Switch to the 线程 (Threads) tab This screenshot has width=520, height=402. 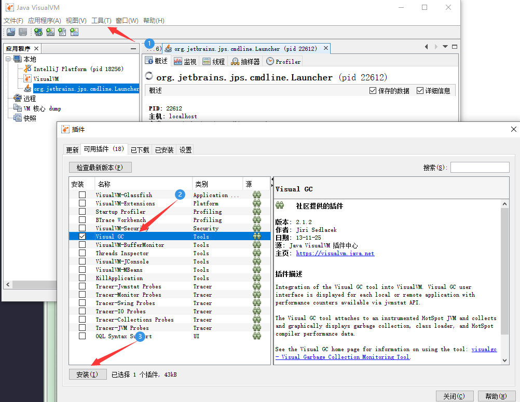214,61
